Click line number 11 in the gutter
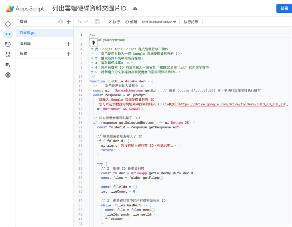The image size is (292, 227). [x=80, y=81]
